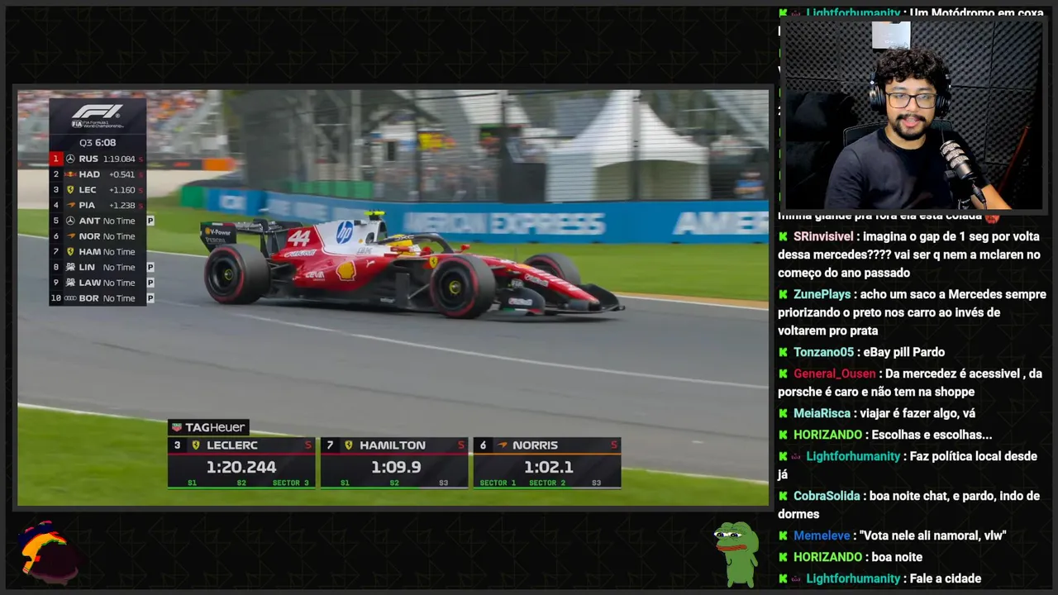Click the Kick badge beside Memeleve

(x=783, y=535)
